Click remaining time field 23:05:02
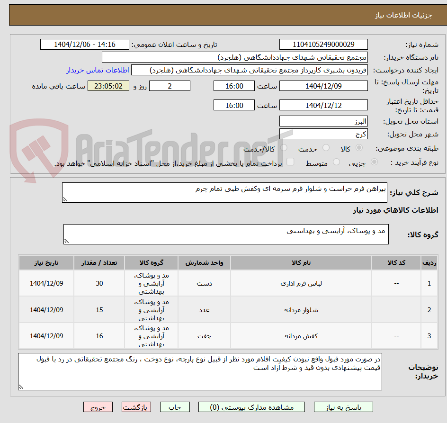The width and height of the screenshot is (447, 423). click(108, 86)
